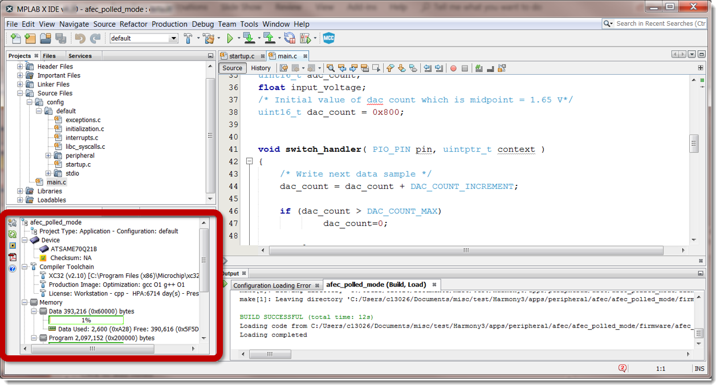720x389 pixels.
Task: Open the default configuration dropdown
Action: (173, 38)
